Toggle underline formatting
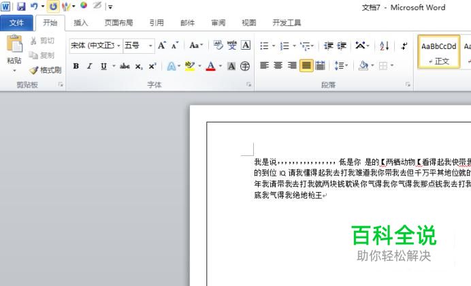This screenshot has height=286, width=471. point(103,66)
